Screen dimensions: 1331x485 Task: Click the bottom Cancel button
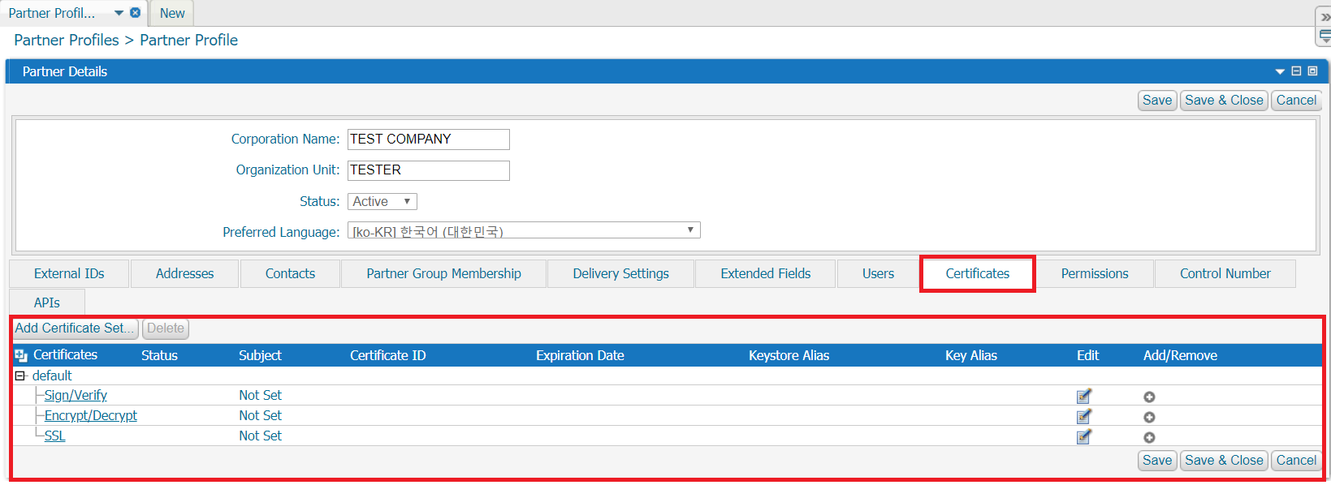1296,461
